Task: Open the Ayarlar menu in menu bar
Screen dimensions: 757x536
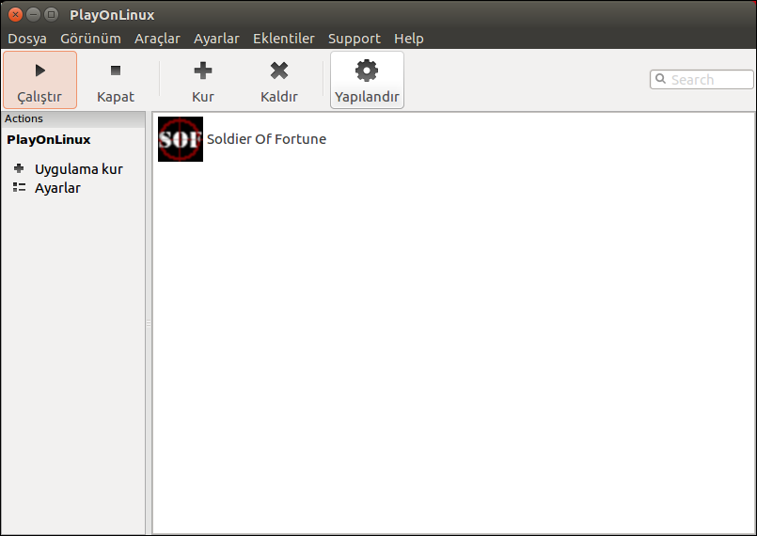Action: tap(217, 39)
